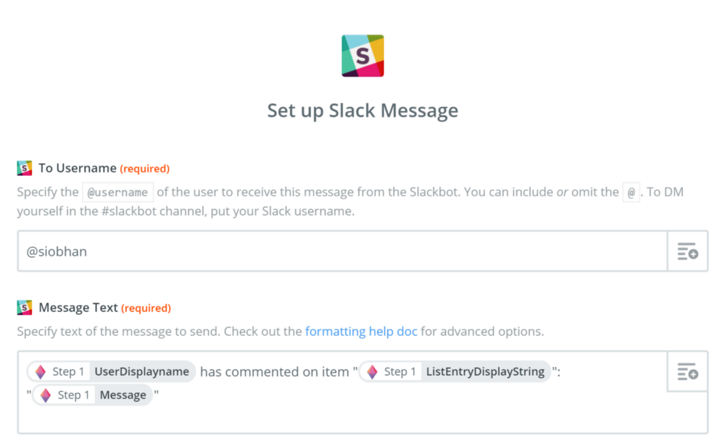Select the Step 1 UserDisplayname pill

pos(112,371)
